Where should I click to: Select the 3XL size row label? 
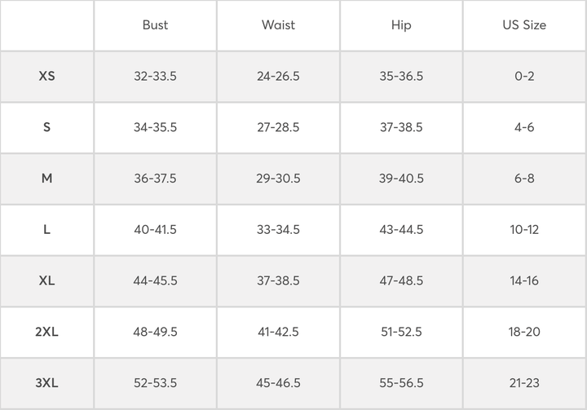pos(46,383)
